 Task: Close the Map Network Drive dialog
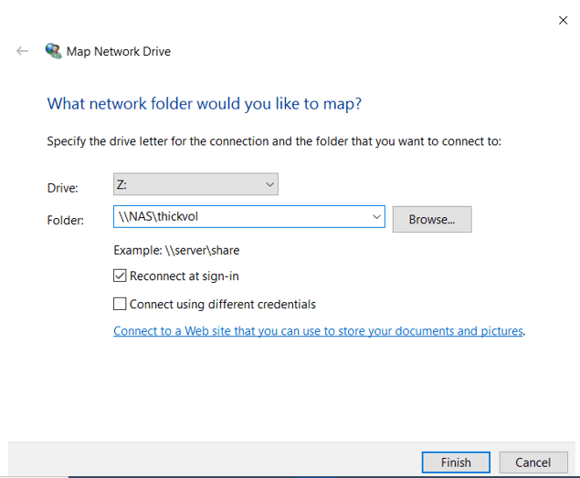pyautogui.click(x=563, y=20)
